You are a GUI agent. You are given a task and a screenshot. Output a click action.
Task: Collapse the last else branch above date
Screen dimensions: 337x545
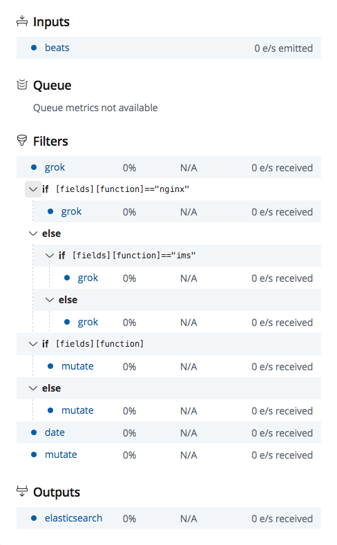[33, 388]
